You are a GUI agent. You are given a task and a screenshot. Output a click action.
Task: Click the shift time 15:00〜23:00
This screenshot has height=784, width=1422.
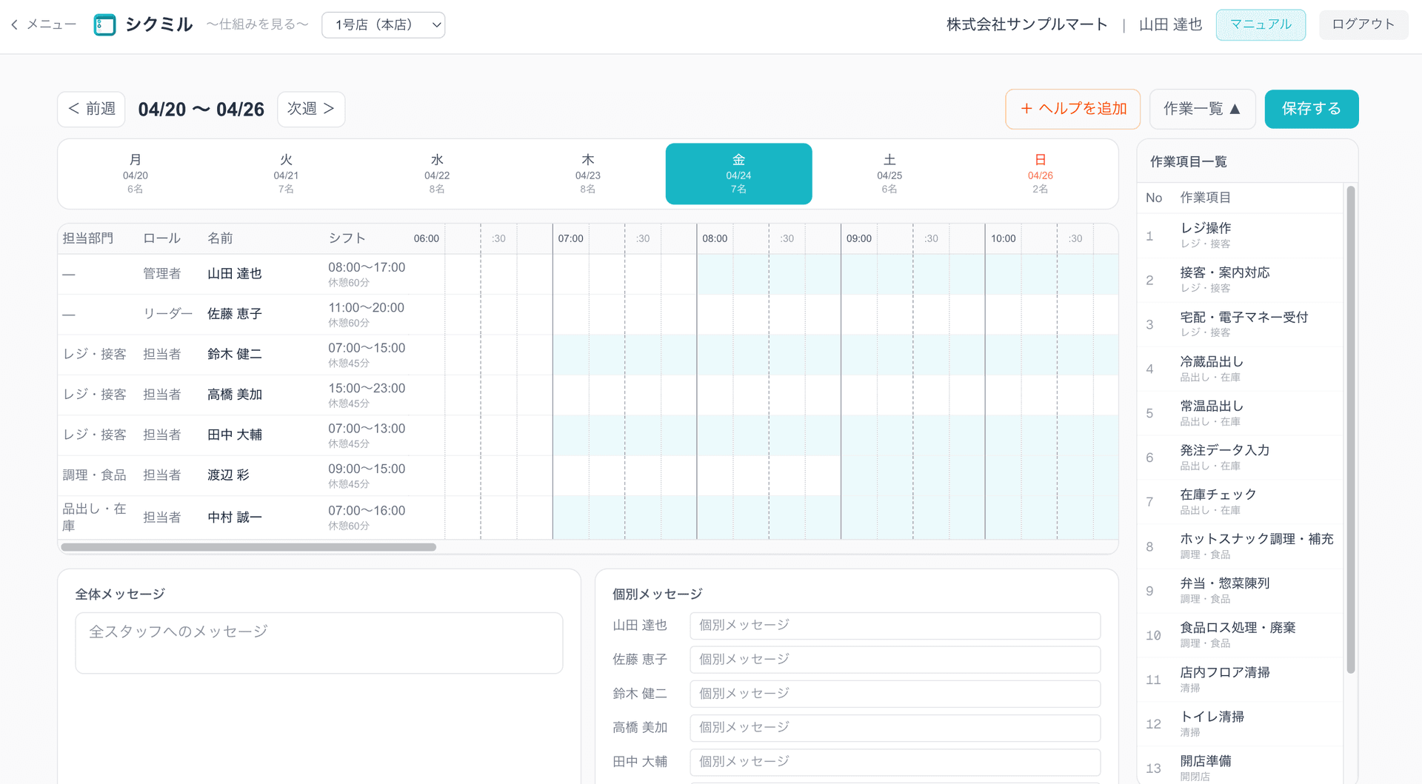click(x=367, y=388)
